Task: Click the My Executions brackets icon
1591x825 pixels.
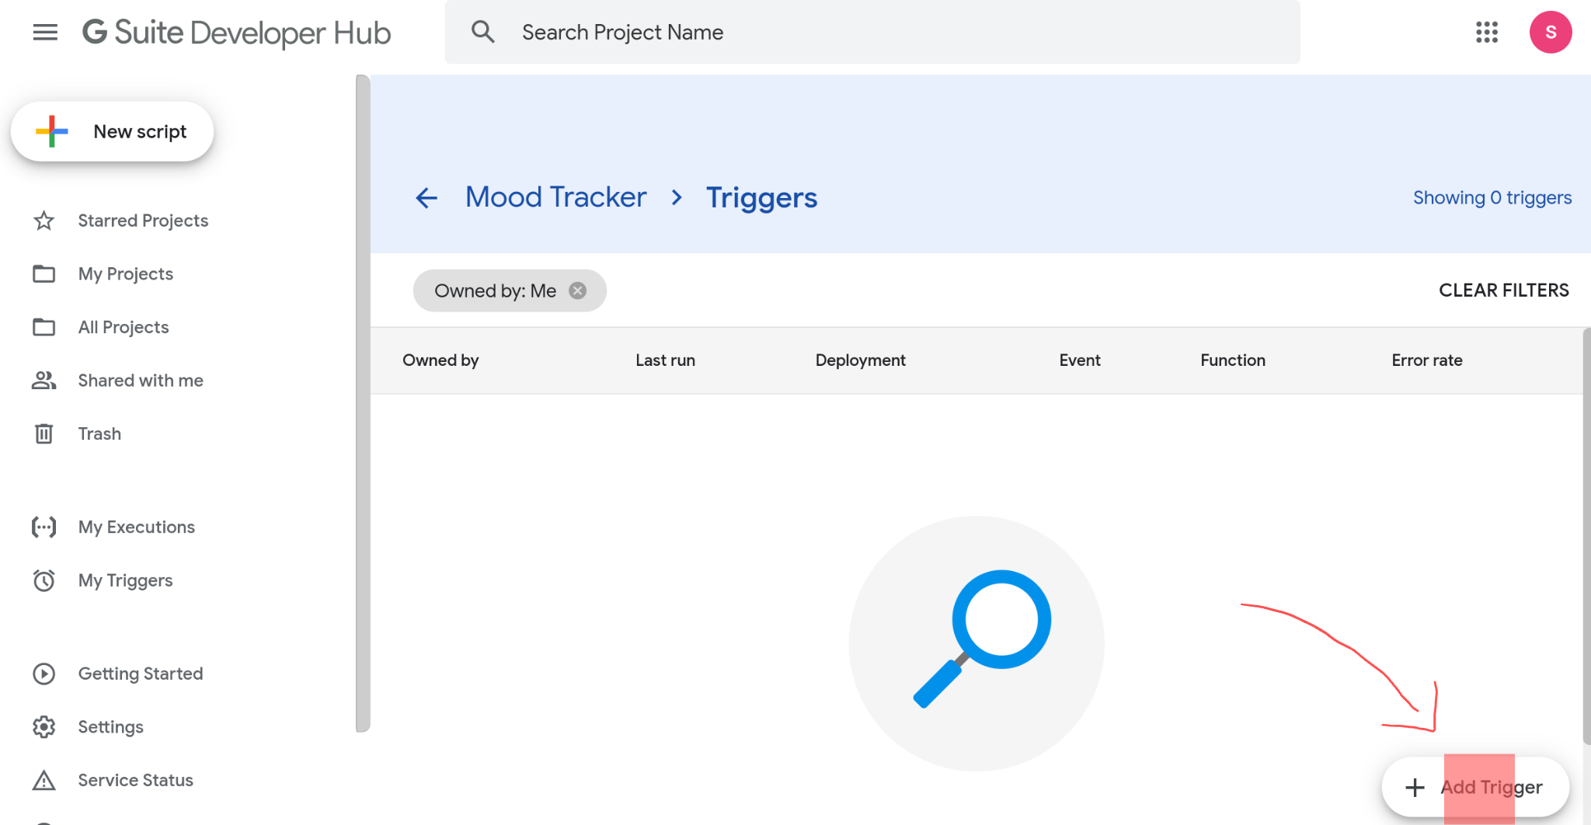Action: pyautogui.click(x=44, y=527)
